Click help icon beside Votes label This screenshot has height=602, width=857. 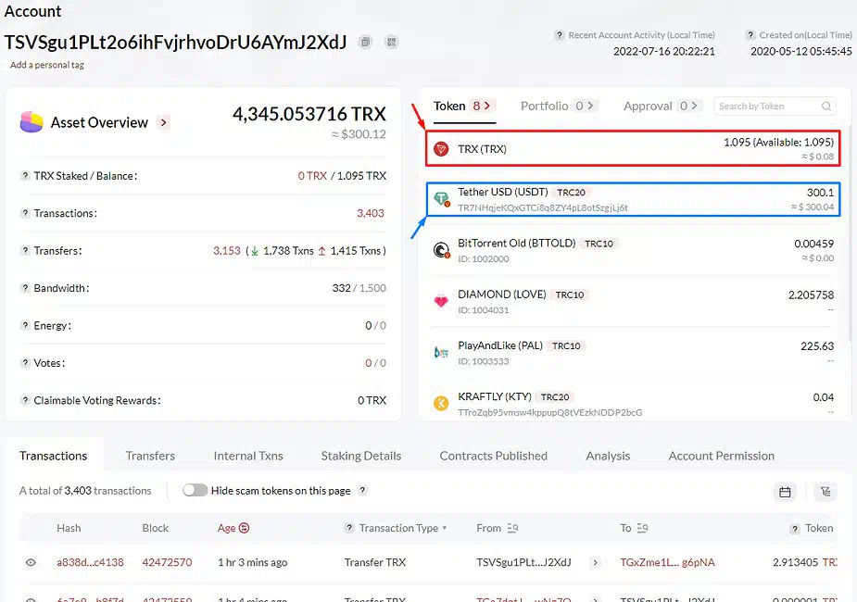(25, 363)
